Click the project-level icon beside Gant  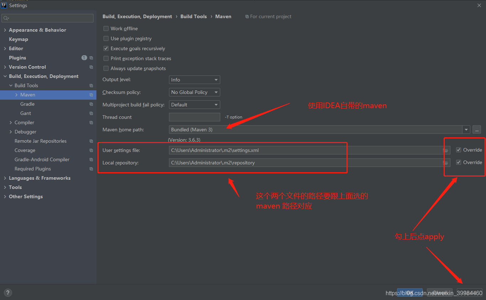91,113
